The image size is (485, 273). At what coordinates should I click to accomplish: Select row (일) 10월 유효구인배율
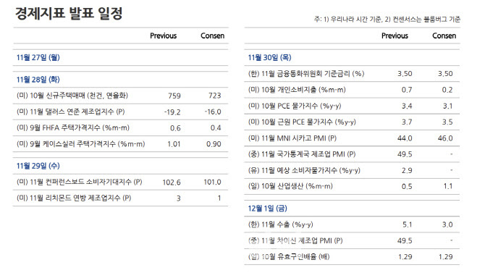pyautogui.click(x=352, y=256)
